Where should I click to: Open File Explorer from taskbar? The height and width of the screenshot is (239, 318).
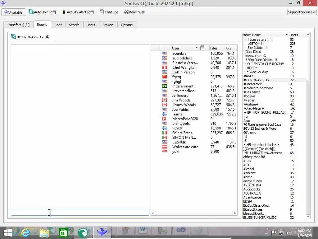click(x=44, y=233)
